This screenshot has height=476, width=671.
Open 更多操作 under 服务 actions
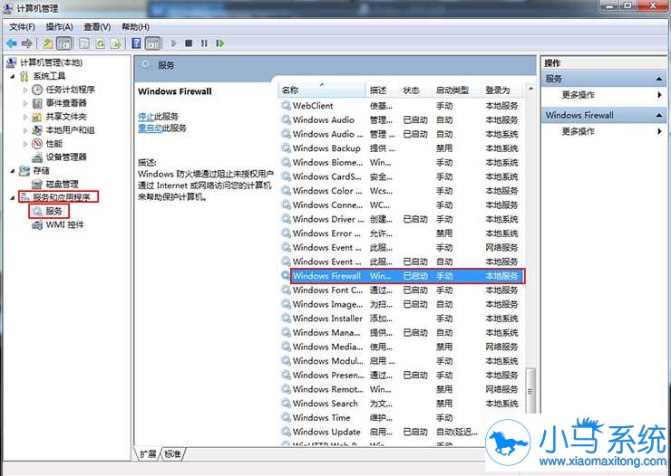[x=603, y=95]
